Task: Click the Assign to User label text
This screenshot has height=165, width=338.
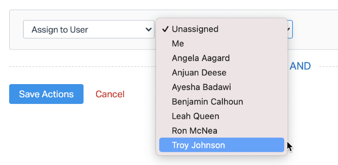Action: [x=60, y=30]
